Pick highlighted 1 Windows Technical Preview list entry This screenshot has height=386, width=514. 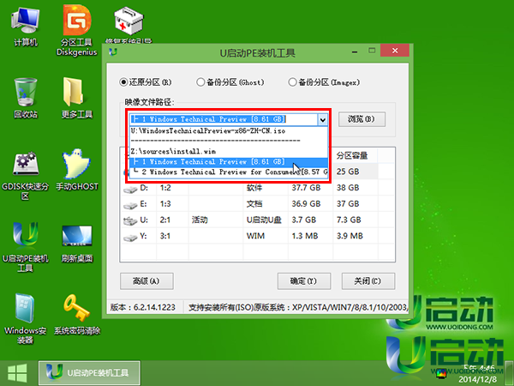point(229,162)
